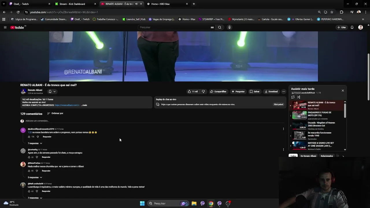
Task: Open Renato Albani channel avatar
Action: pyautogui.click(x=23, y=92)
